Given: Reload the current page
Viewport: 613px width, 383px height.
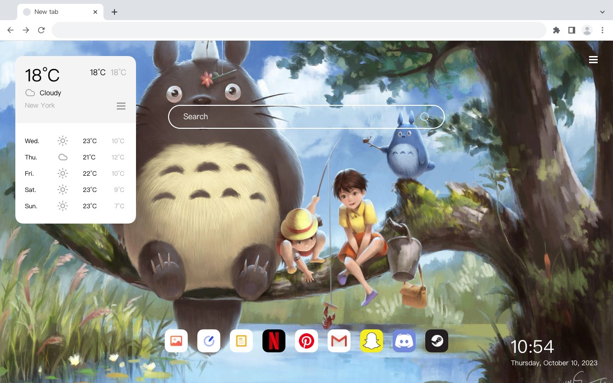Looking at the screenshot, I should coord(41,30).
